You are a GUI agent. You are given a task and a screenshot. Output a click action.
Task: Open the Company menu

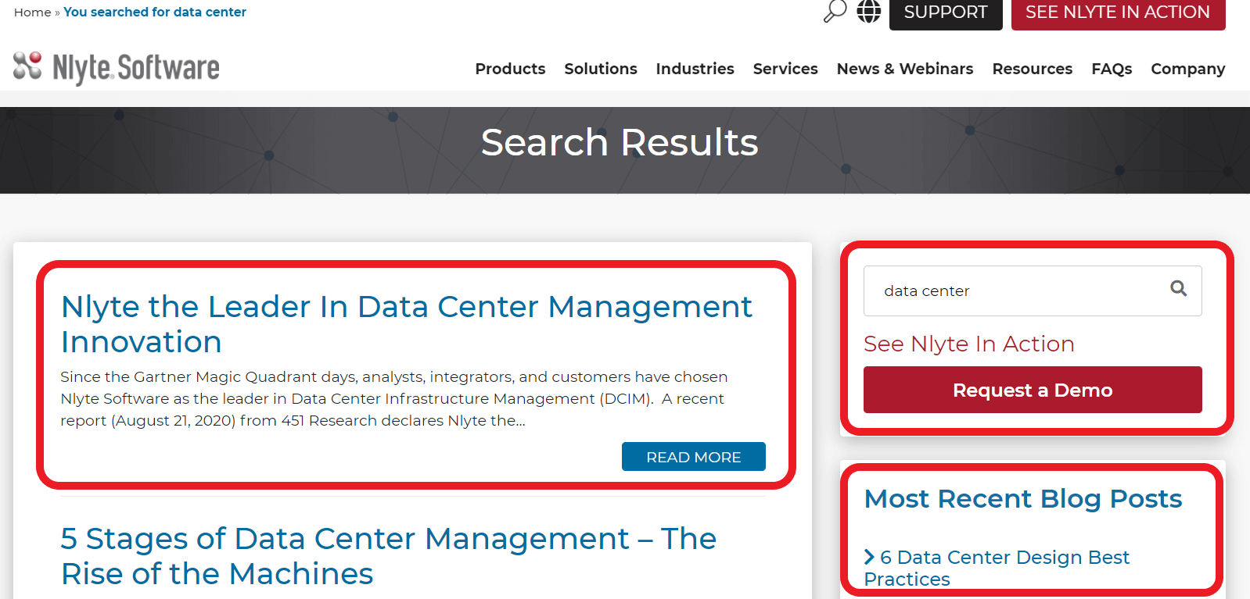1187,69
